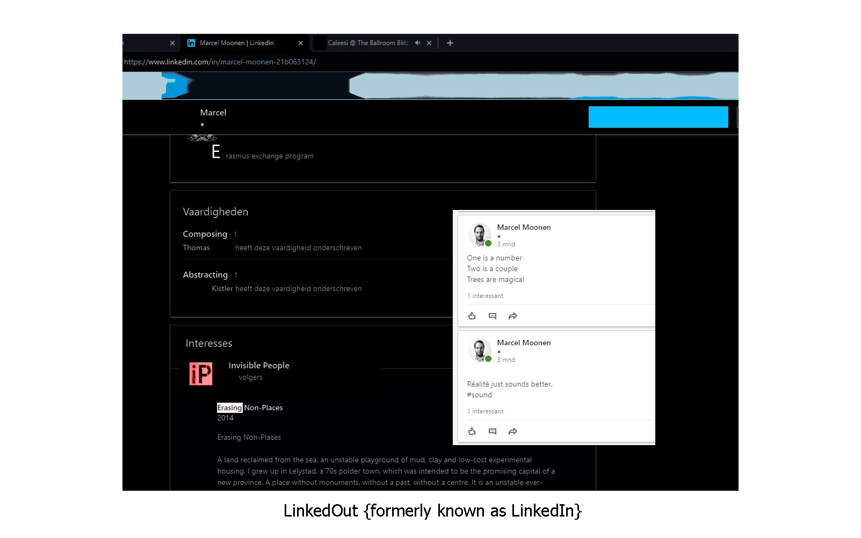Viewport: 861px width, 538px height.
Task: Click the LinkedIn favicon on the tab
Action: coord(191,43)
